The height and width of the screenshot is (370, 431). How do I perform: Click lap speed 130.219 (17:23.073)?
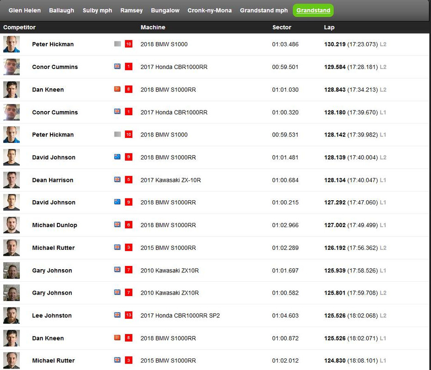point(351,44)
